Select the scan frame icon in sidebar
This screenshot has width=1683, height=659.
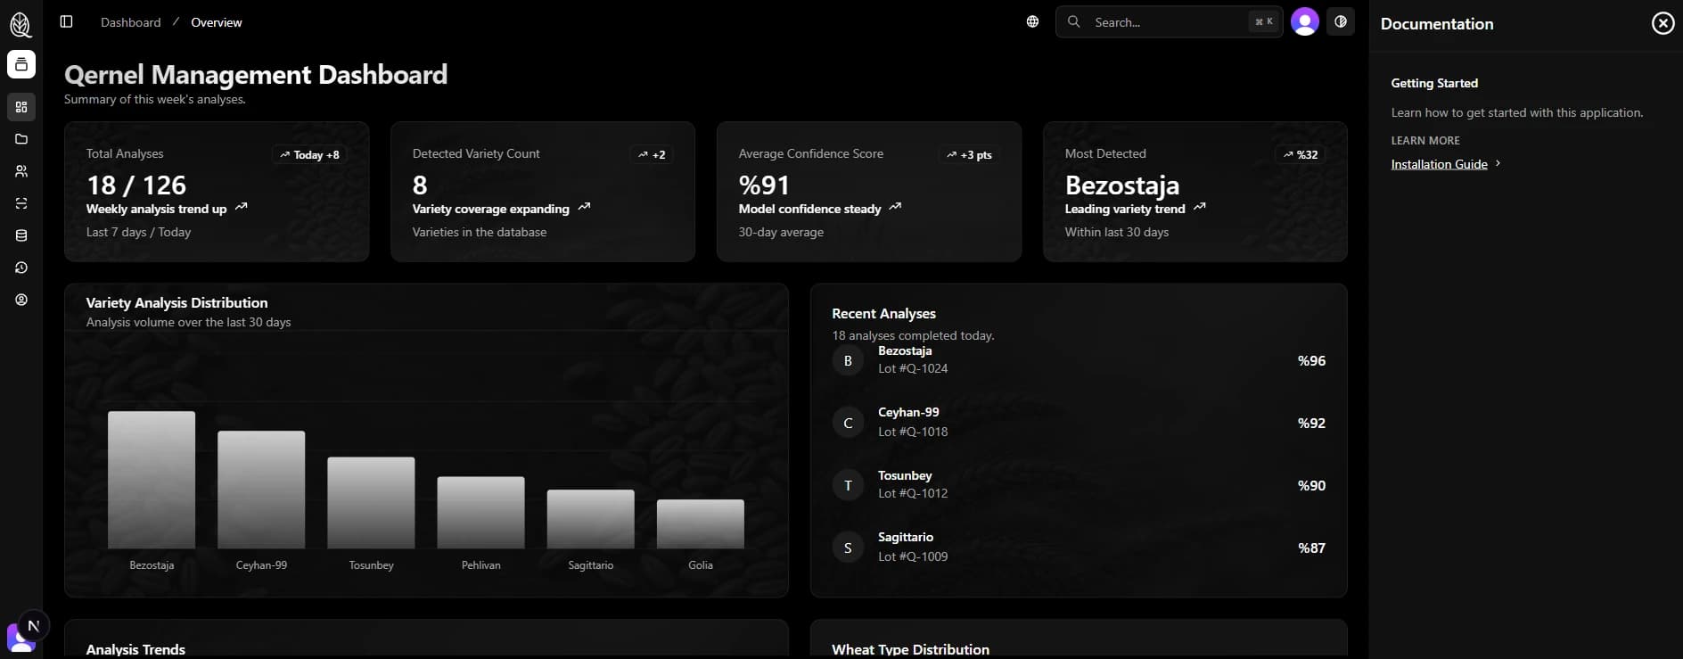(21, 203)
